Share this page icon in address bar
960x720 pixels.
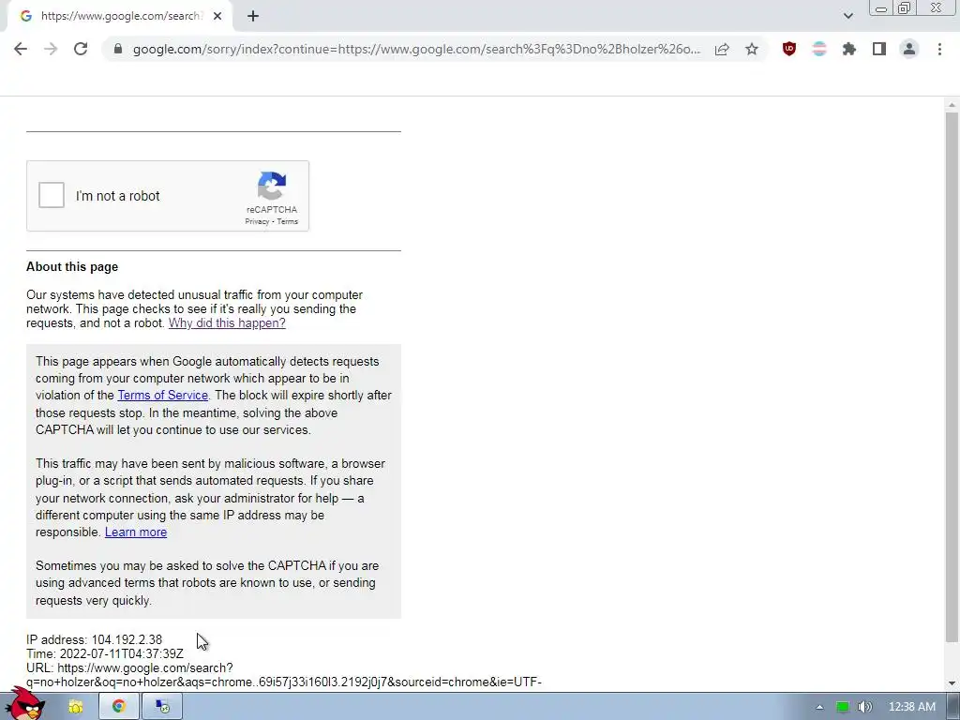point(722,49)
